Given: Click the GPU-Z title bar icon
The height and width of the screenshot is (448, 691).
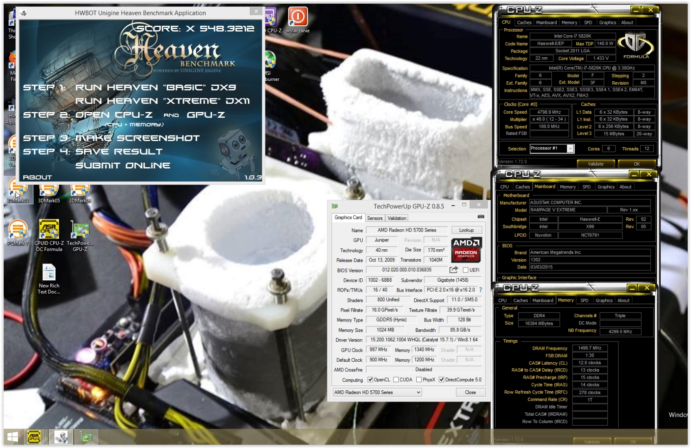Looking at the screenshot, I should coord(334,206).
